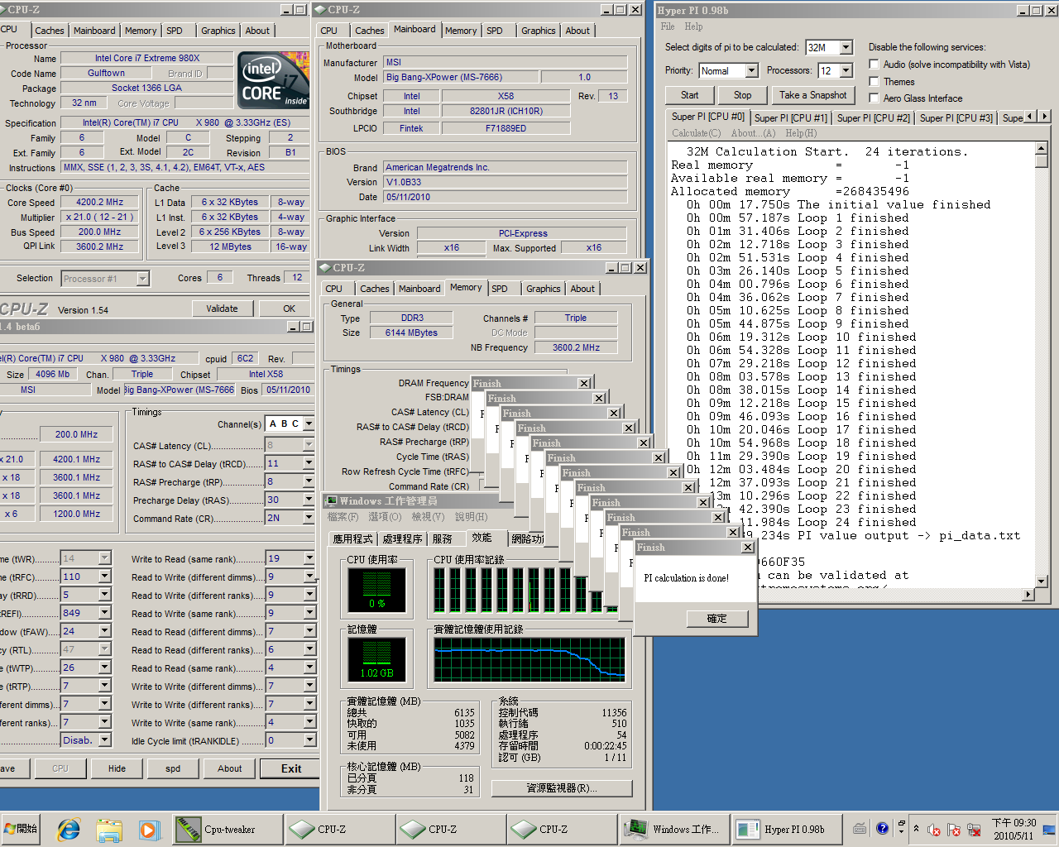Close the front 'PI calculation is done' dialog
This screenshot has width=1059, height=847.
click(x=748, y=548)
